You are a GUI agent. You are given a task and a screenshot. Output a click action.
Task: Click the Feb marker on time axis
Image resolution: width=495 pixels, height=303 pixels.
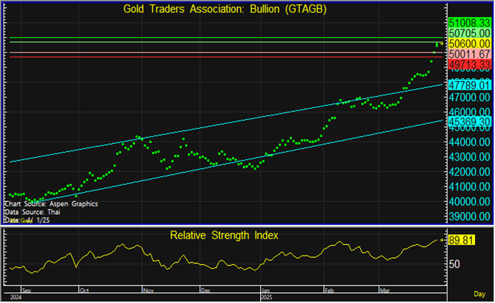tap(330, 291)
